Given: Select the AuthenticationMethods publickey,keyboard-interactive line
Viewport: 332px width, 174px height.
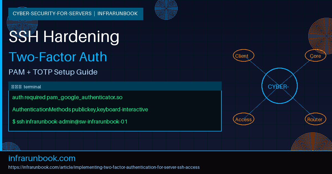Looking at the screenshot, I should click(x=80, y=110).
